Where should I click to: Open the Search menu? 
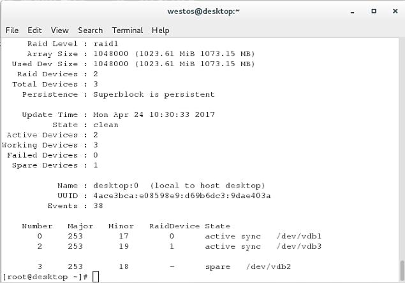[91, 31]
